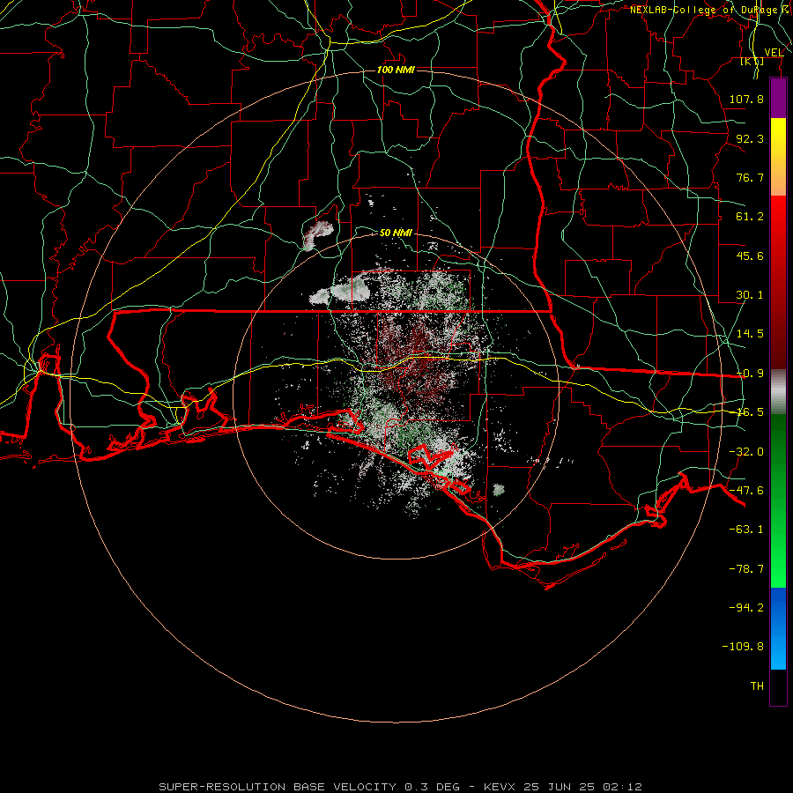793x793 pixels.
Task: Click the gray echo blob near 50 NMI ring
Action: tap(319, 235)
